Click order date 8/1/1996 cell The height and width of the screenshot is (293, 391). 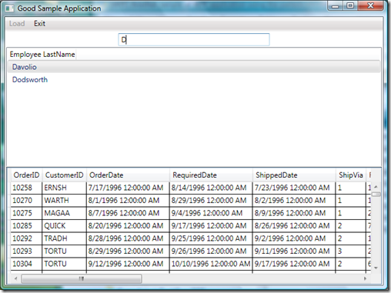click(x=128, y=201)
